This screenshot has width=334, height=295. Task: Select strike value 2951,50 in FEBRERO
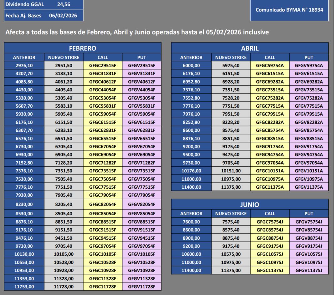click(64, 65)
